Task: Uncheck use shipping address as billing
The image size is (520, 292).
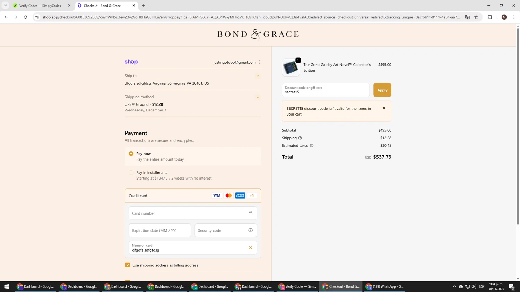Action: 128,265
